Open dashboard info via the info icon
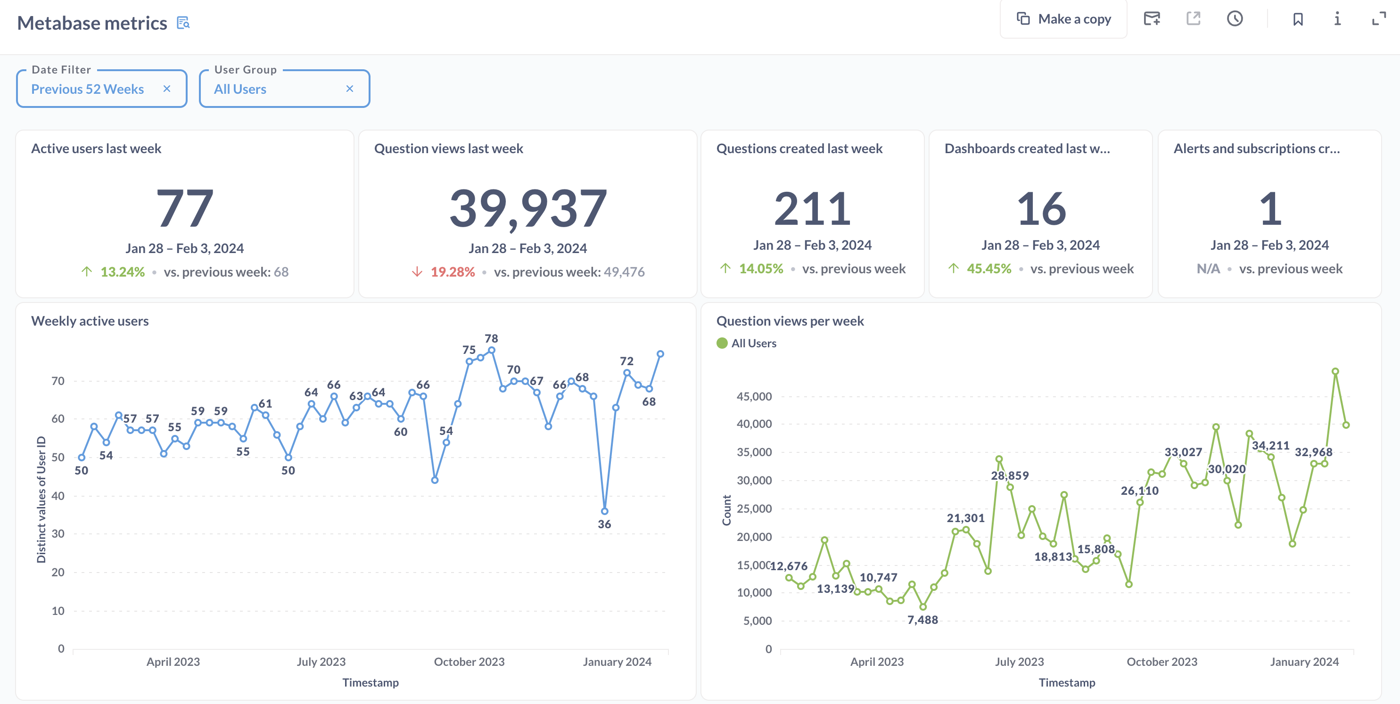 [x=1337, y=19]
